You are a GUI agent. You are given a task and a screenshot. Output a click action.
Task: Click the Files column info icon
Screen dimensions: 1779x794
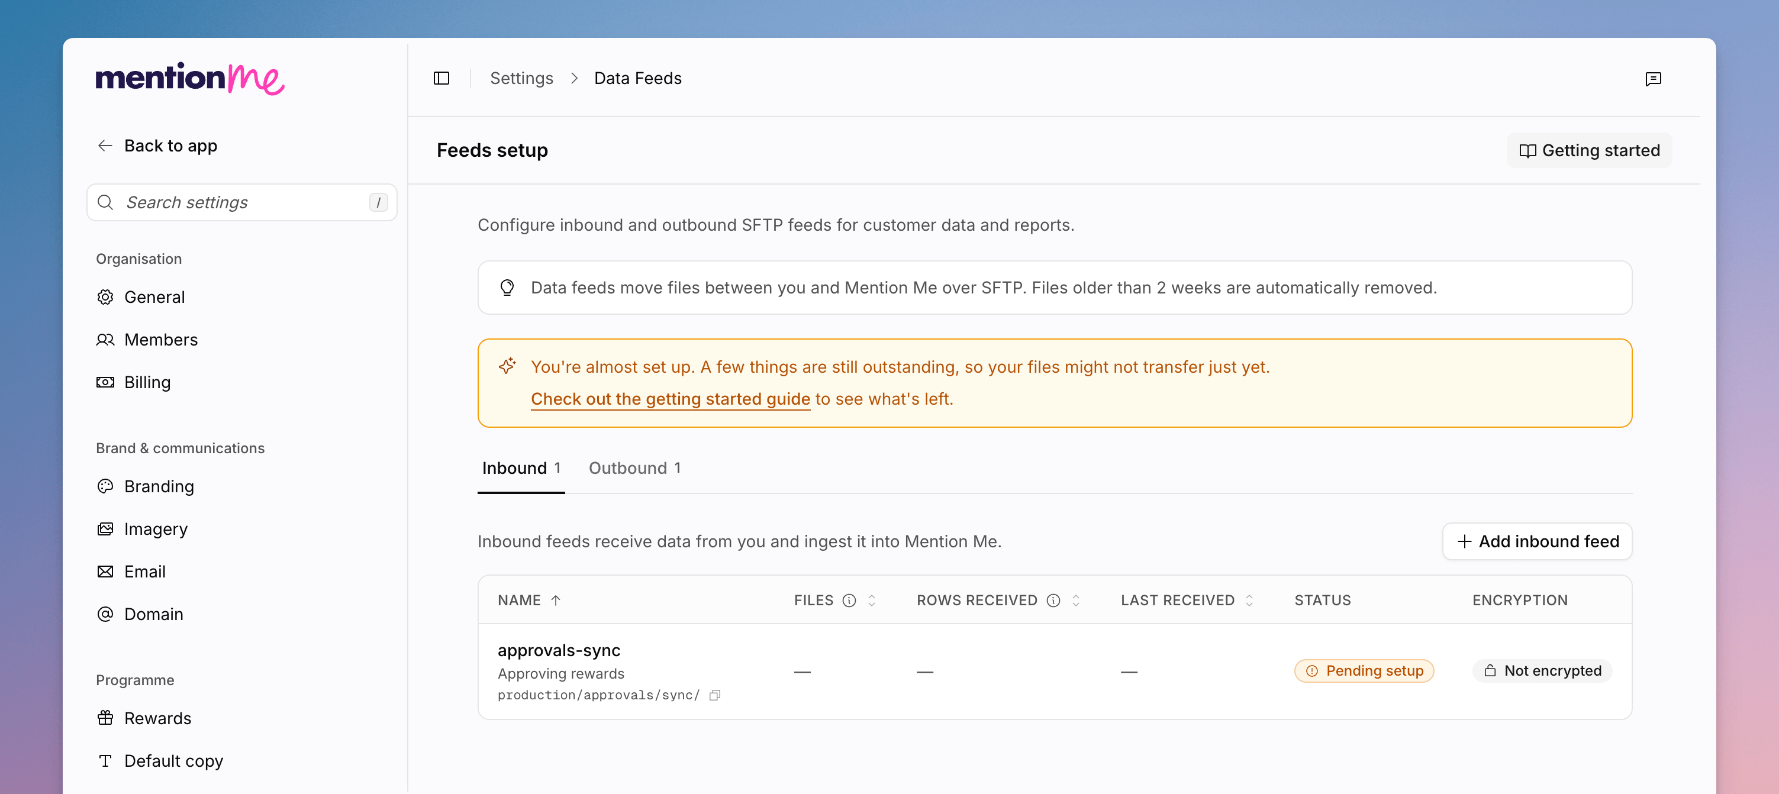tap(849, 601)
